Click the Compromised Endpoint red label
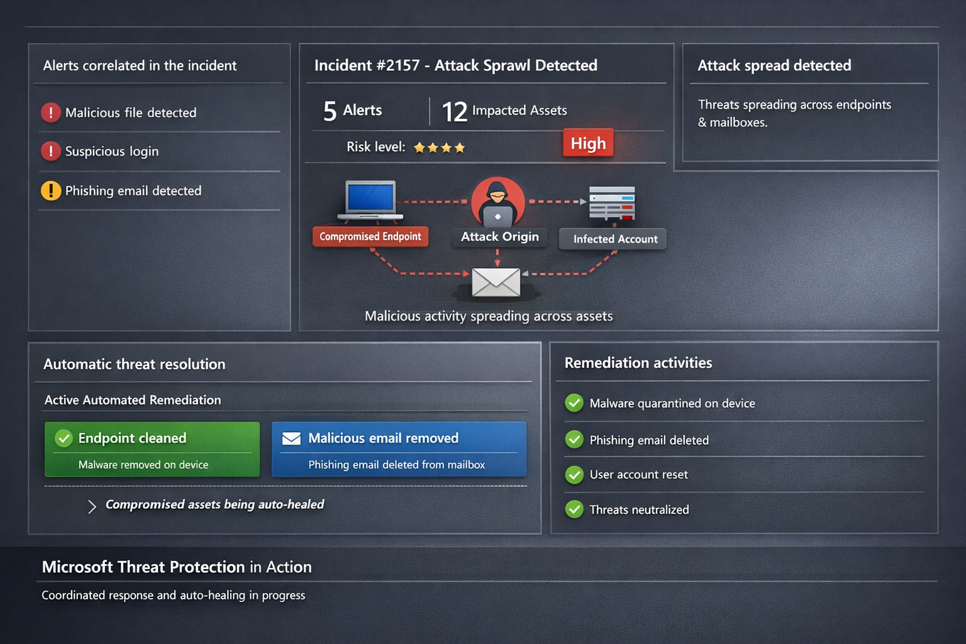966x644 pixels. 370,236
